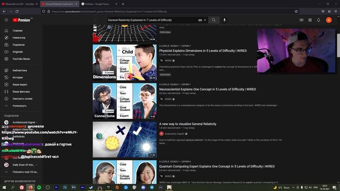Open the partially visible top video thumbnail
Image resolution: width=340 pixels, height=191 pixels.
[125, 33]
